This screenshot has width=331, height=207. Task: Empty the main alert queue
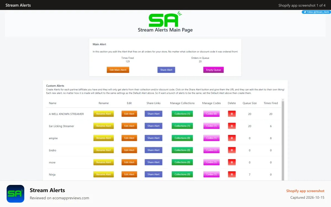tap(213, 70)
